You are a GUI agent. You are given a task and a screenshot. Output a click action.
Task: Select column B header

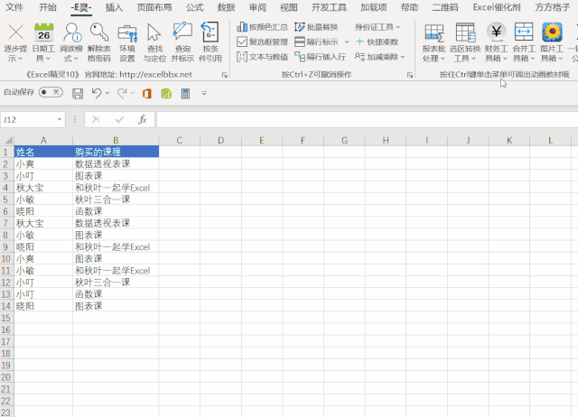pos(116,140)
